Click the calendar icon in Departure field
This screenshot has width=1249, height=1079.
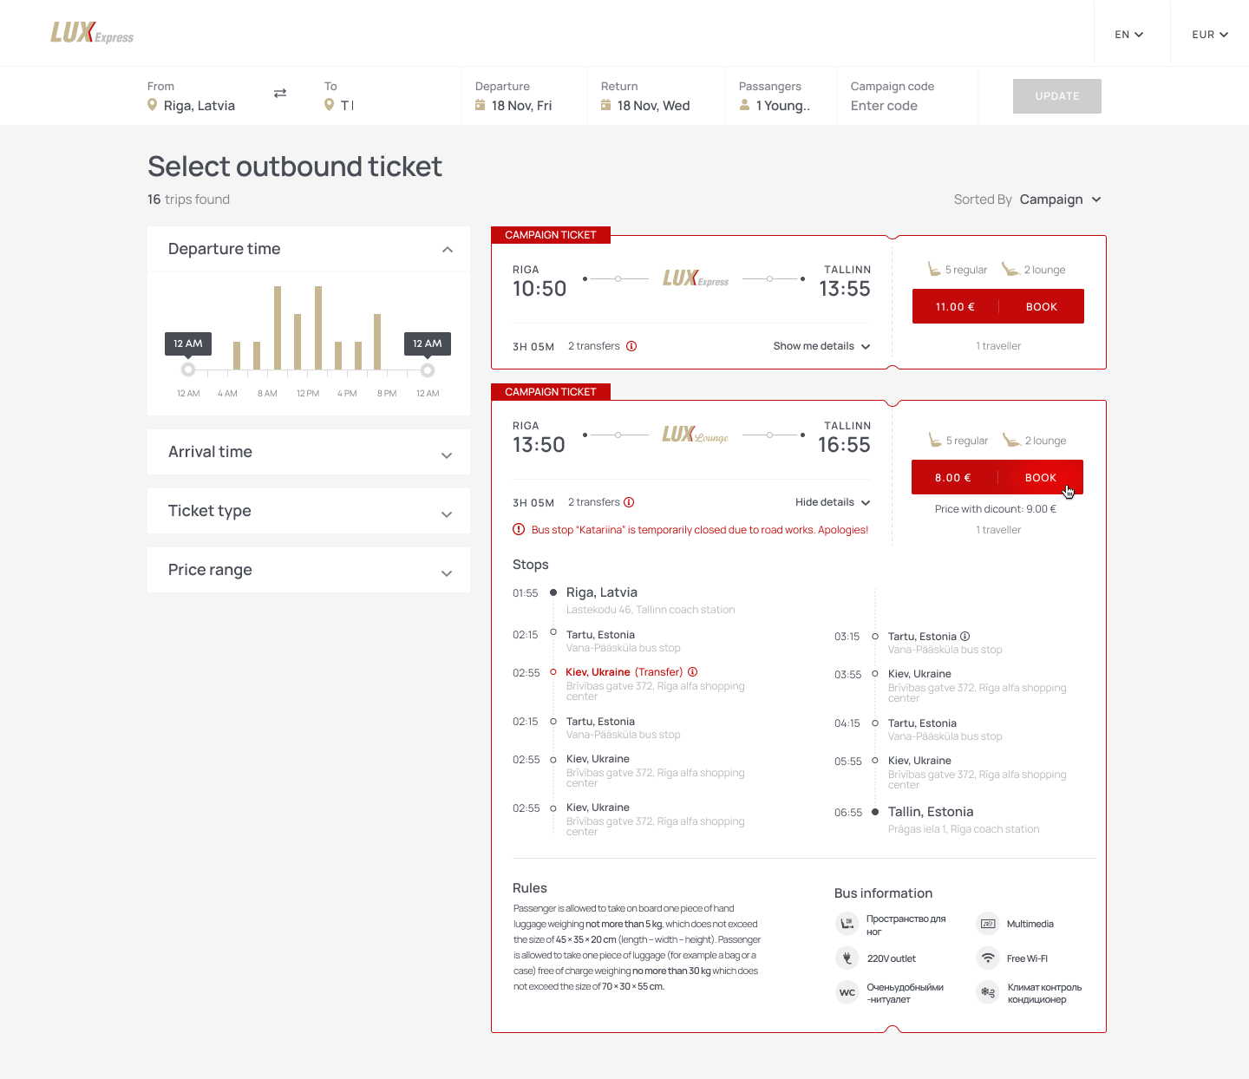tap(481, 105)
